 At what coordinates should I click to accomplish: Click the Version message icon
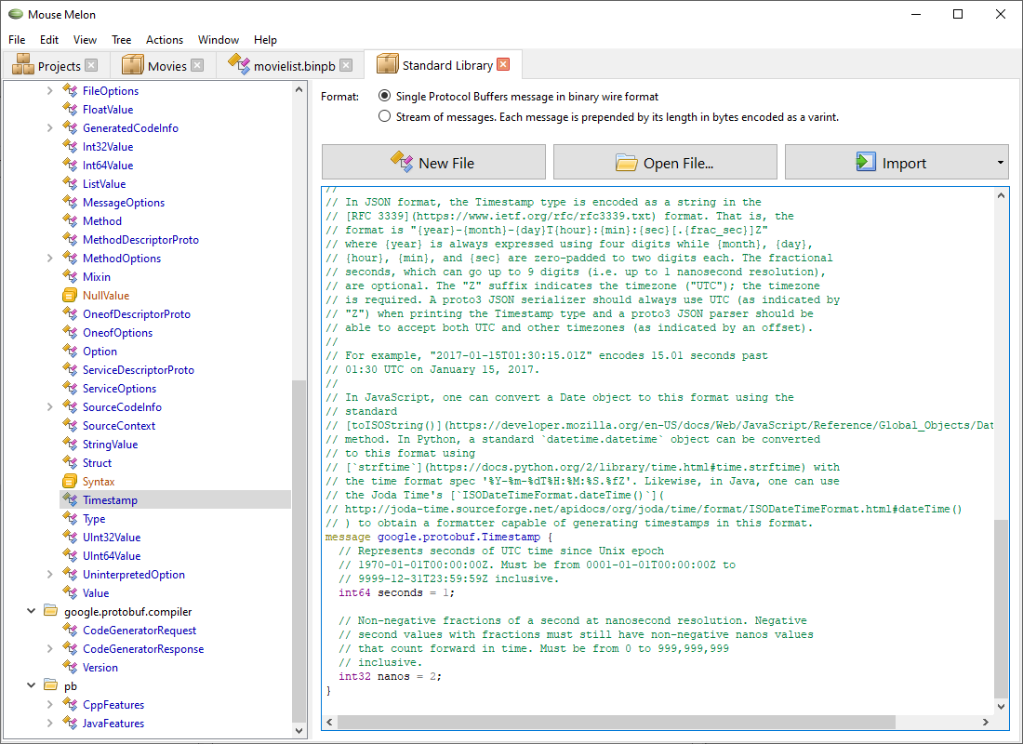tap(72, 667)
